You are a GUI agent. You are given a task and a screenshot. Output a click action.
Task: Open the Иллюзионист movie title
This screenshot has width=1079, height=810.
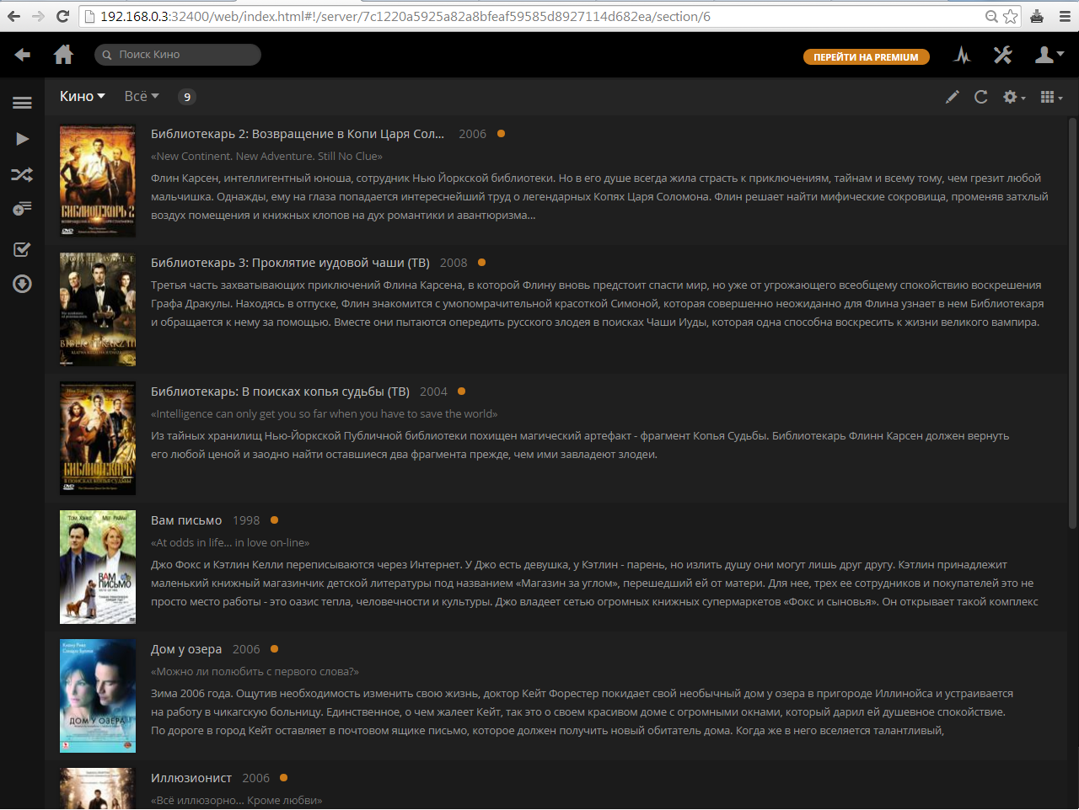pyautogui.click(x=191, y=778)
